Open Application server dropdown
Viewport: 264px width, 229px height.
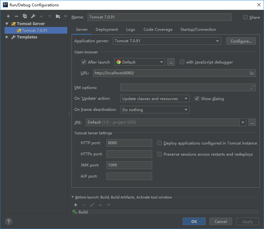167,41
